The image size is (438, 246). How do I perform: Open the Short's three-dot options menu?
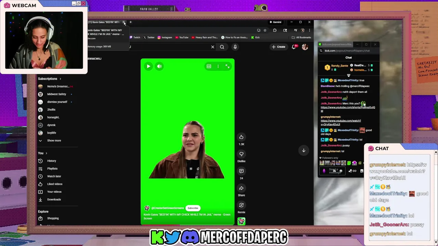click(218, 66)
